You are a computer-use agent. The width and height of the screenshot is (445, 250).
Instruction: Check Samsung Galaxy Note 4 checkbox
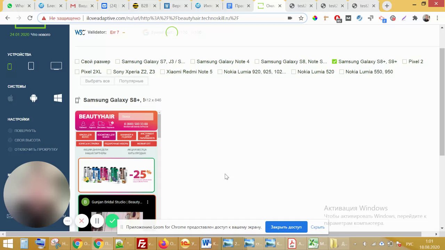pos(193,61)
